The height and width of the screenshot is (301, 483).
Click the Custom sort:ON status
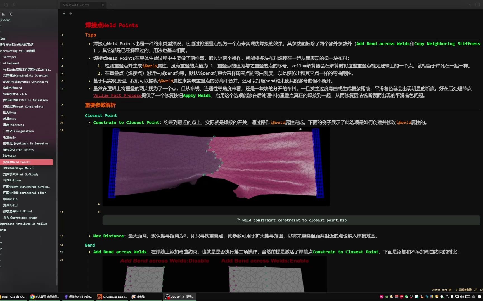coord(442,290)
